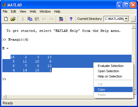This screenshot has height=107, width=138.
Task: Click the "To get started" message line
Action: pos(63,31)
